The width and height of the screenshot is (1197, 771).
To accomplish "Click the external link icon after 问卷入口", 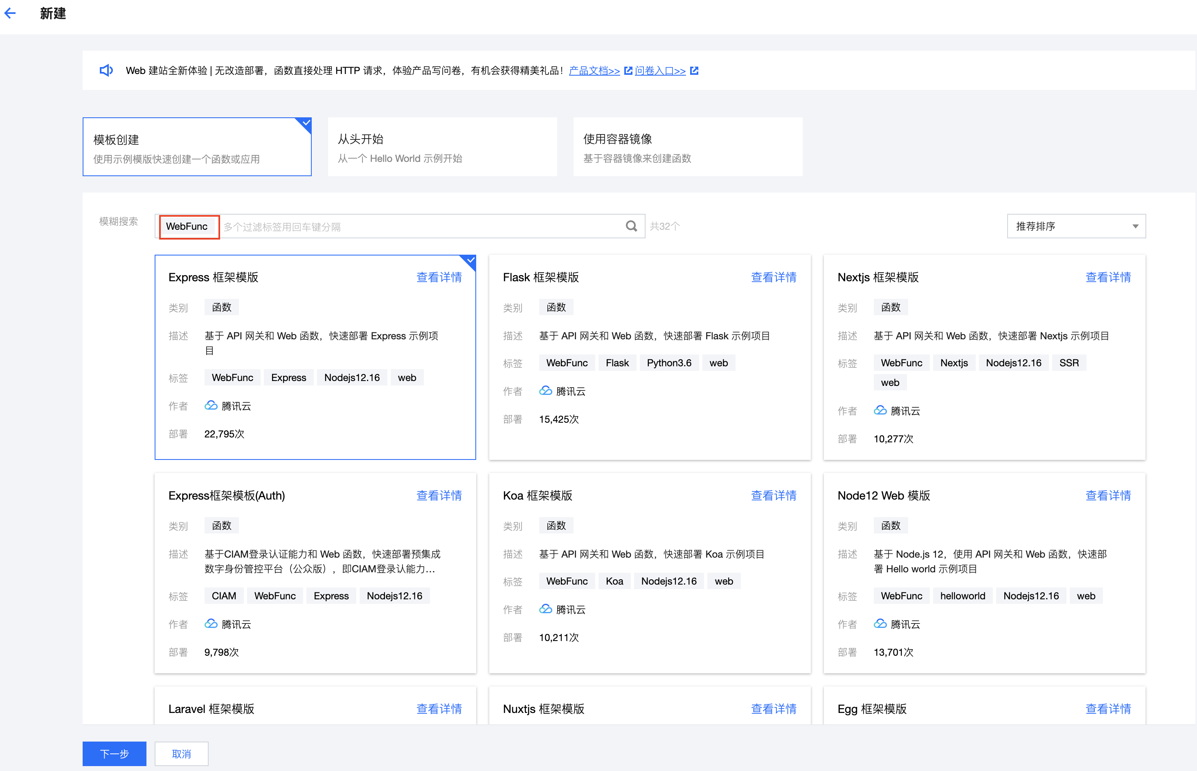I will tap(694, 71).
